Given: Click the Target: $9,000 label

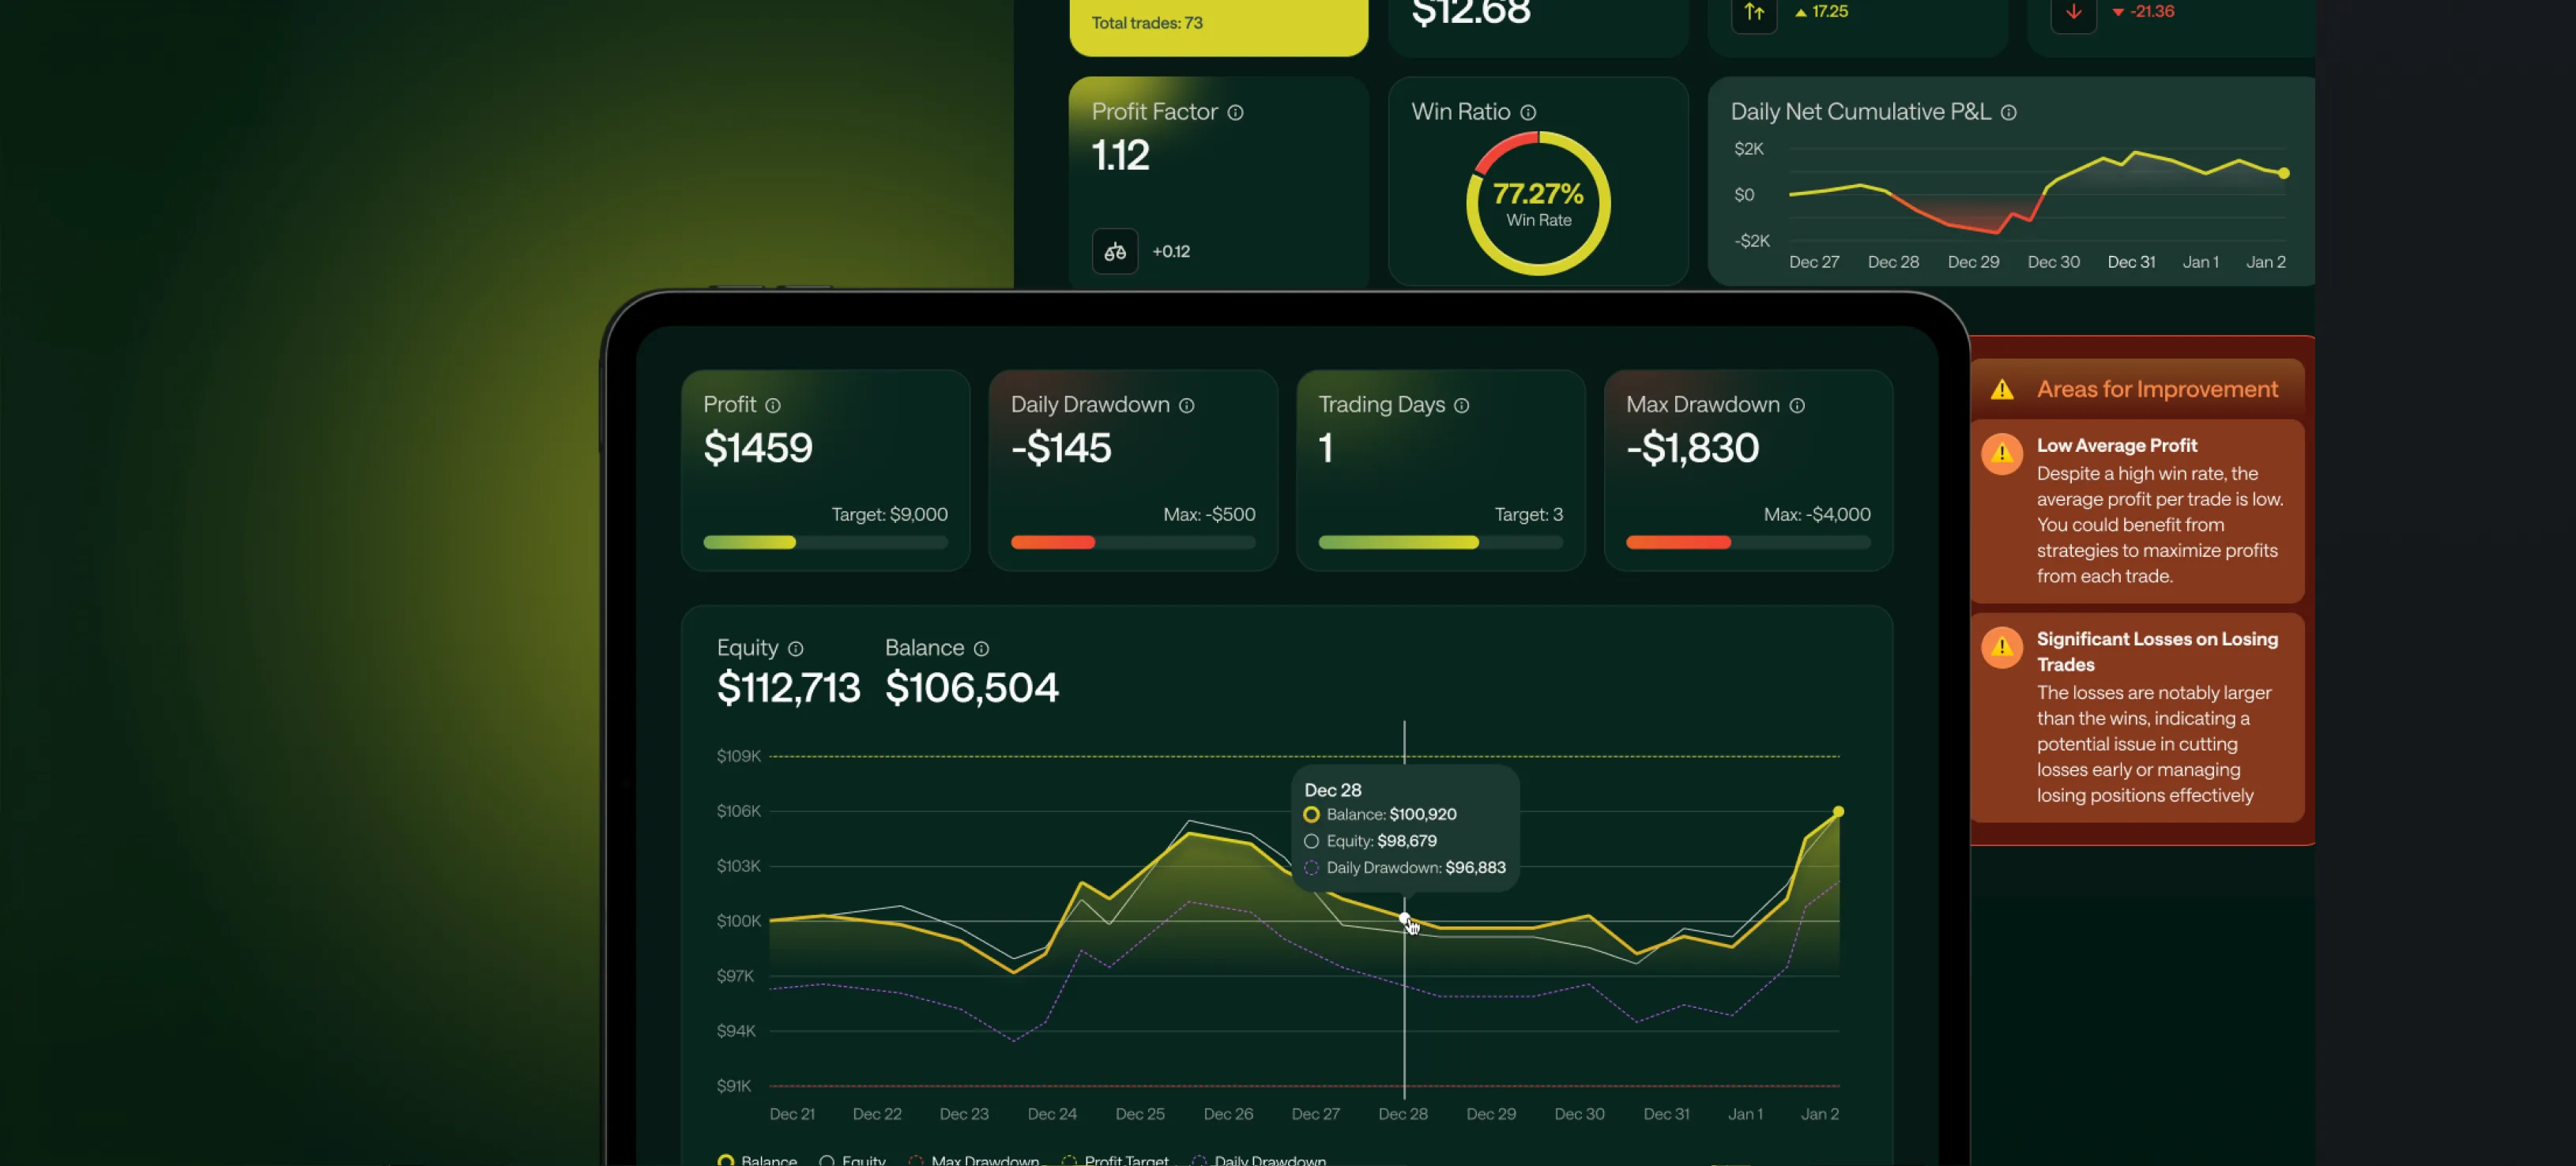Looking at the screenshot, I should [x=889, y=515].
